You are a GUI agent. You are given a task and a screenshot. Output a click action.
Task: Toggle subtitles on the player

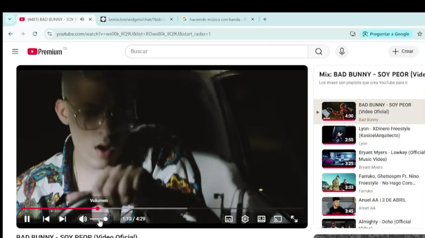click(x=229, y=219)
